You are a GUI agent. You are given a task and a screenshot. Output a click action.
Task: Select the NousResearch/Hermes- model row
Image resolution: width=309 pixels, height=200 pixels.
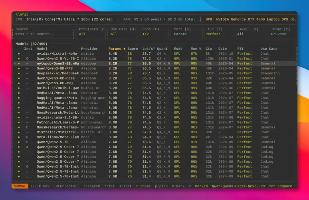[155, 127]
